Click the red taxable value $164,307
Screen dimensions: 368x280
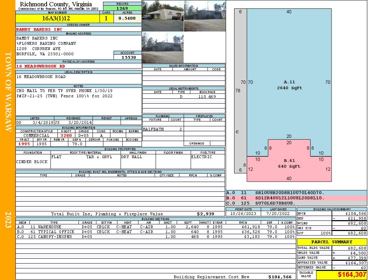point(342,275)
